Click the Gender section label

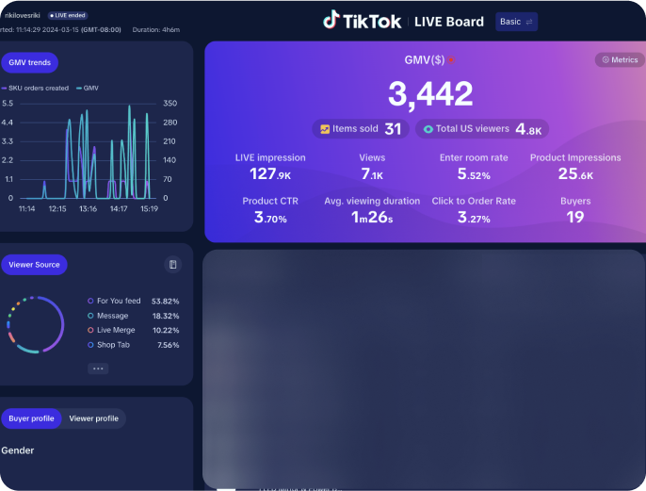pos(17,450)
